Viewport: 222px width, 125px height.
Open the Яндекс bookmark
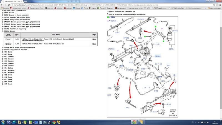[93, 8]
